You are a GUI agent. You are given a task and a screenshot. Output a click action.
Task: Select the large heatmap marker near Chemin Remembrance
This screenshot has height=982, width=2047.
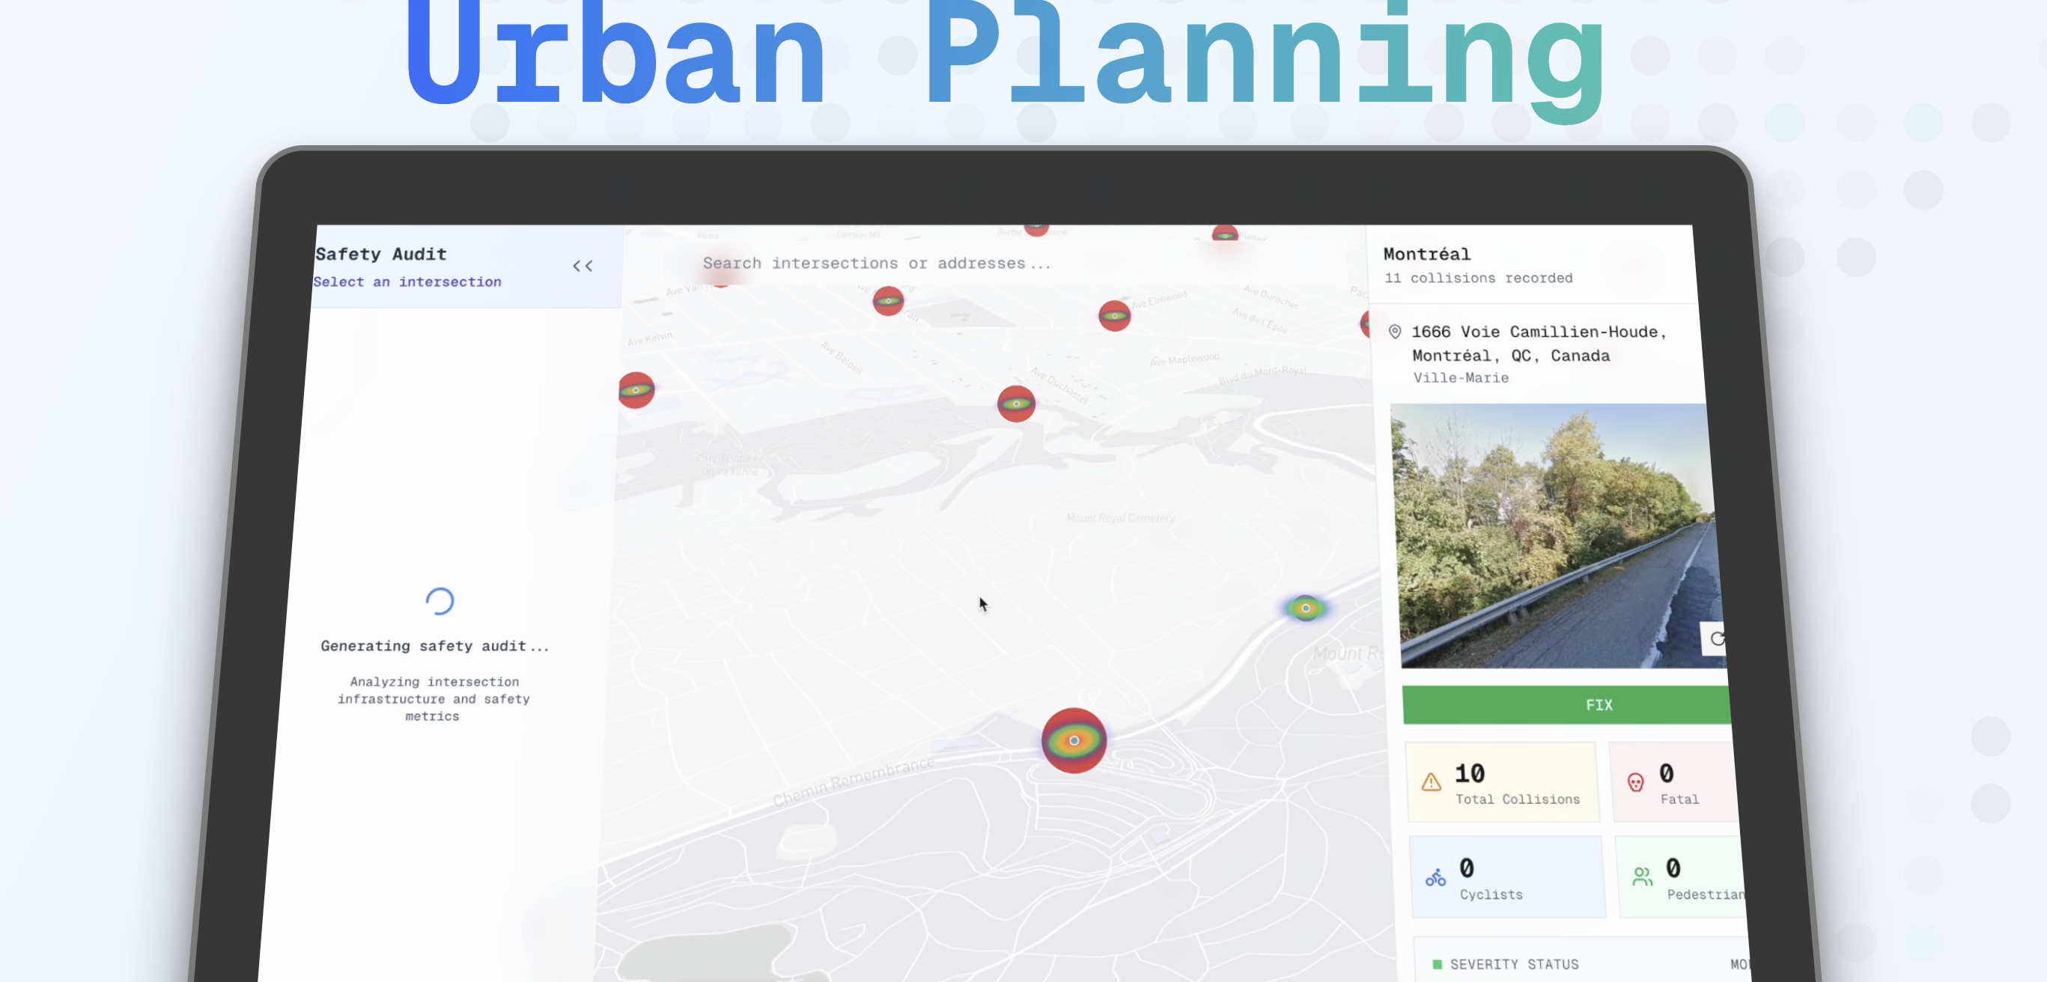pos(1074,740)
